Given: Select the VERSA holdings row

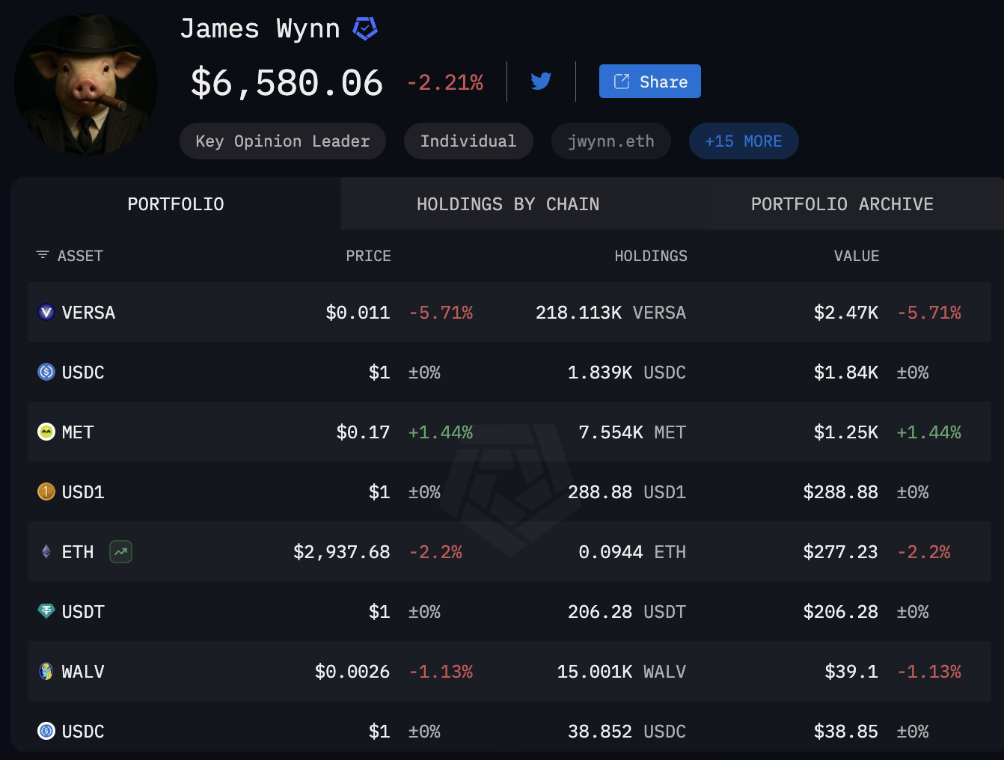Looking at the screenshot, I should (x=501, y=312).
